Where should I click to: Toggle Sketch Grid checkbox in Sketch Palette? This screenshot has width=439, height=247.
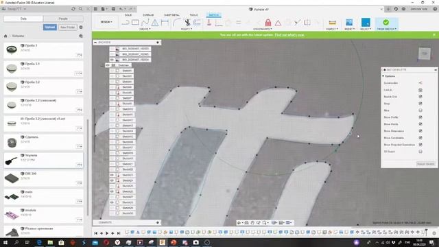point(420,97)
